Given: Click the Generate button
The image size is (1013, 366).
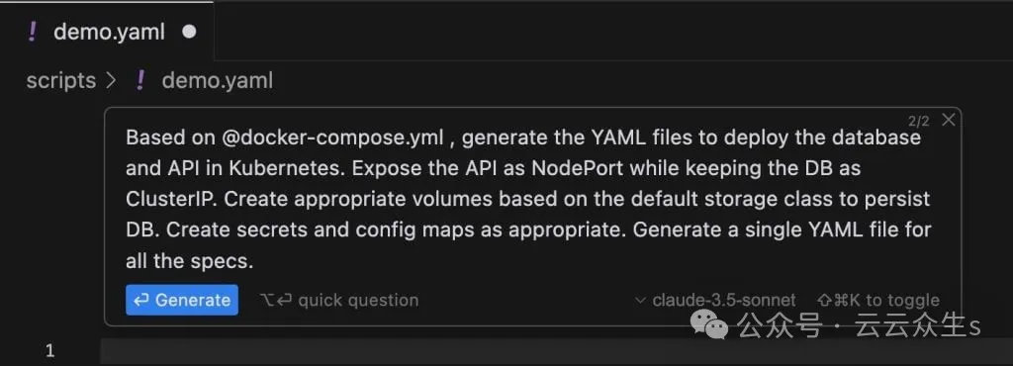Looking at the screenshot, I should coord(182,300).
